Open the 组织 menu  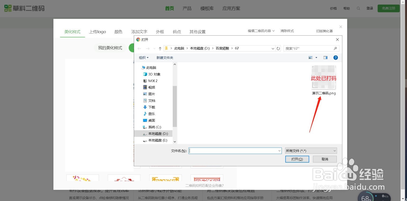click(144, 58)
